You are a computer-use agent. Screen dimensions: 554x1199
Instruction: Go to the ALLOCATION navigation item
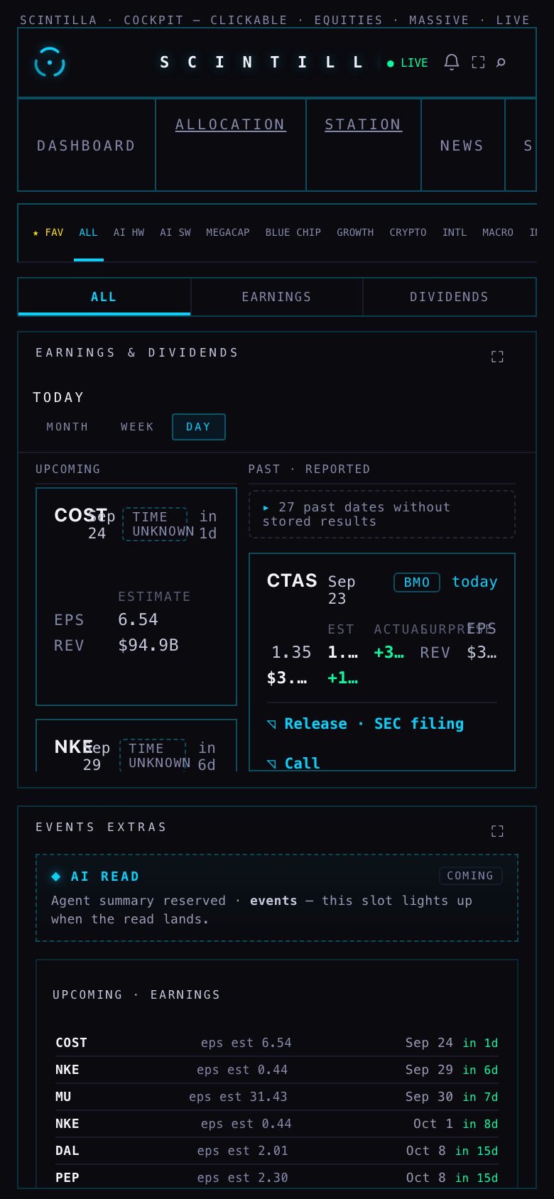pyautogui.click(x=231, y=124)
